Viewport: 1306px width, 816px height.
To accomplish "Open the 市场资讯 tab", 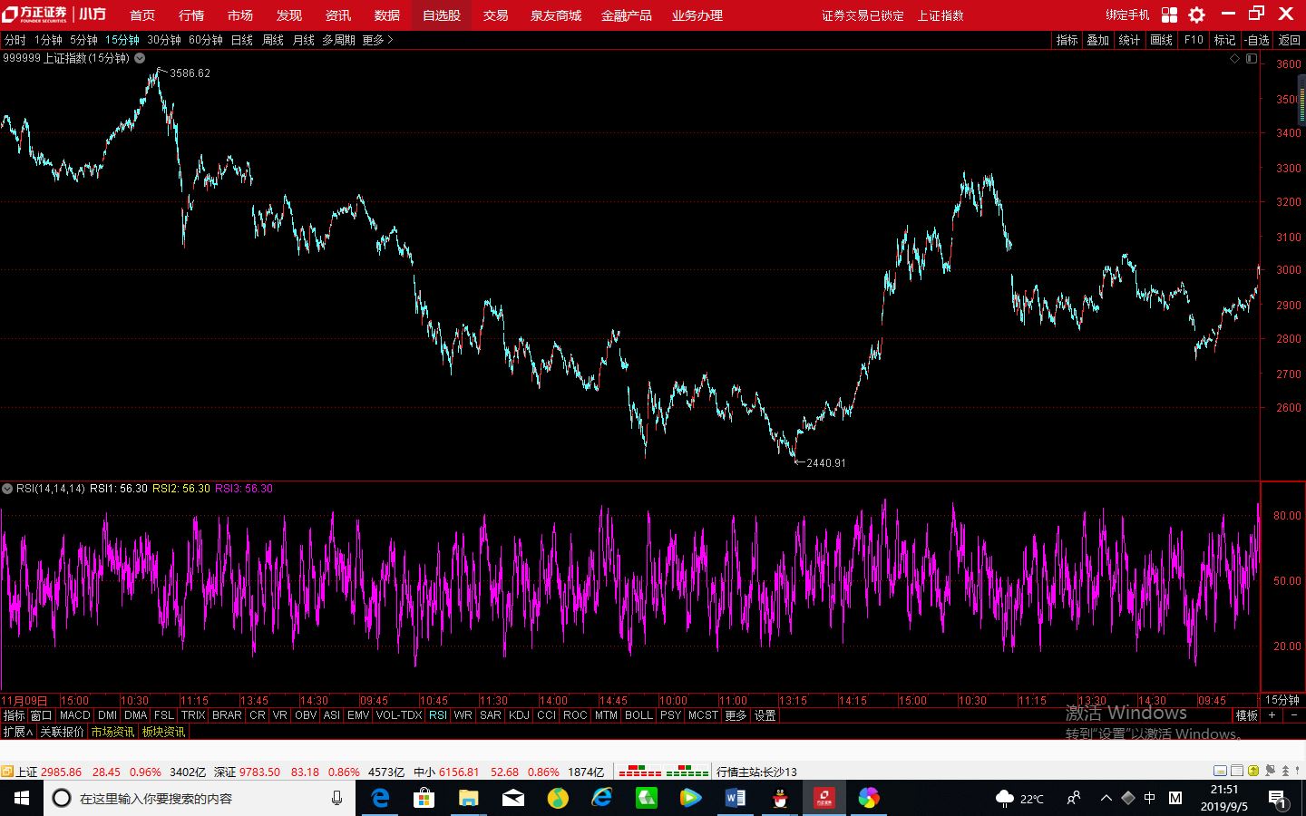I will pyautogui.click(x=112, y=732).
